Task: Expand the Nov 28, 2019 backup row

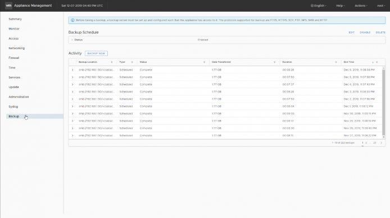Action: [x=72, y=128]
